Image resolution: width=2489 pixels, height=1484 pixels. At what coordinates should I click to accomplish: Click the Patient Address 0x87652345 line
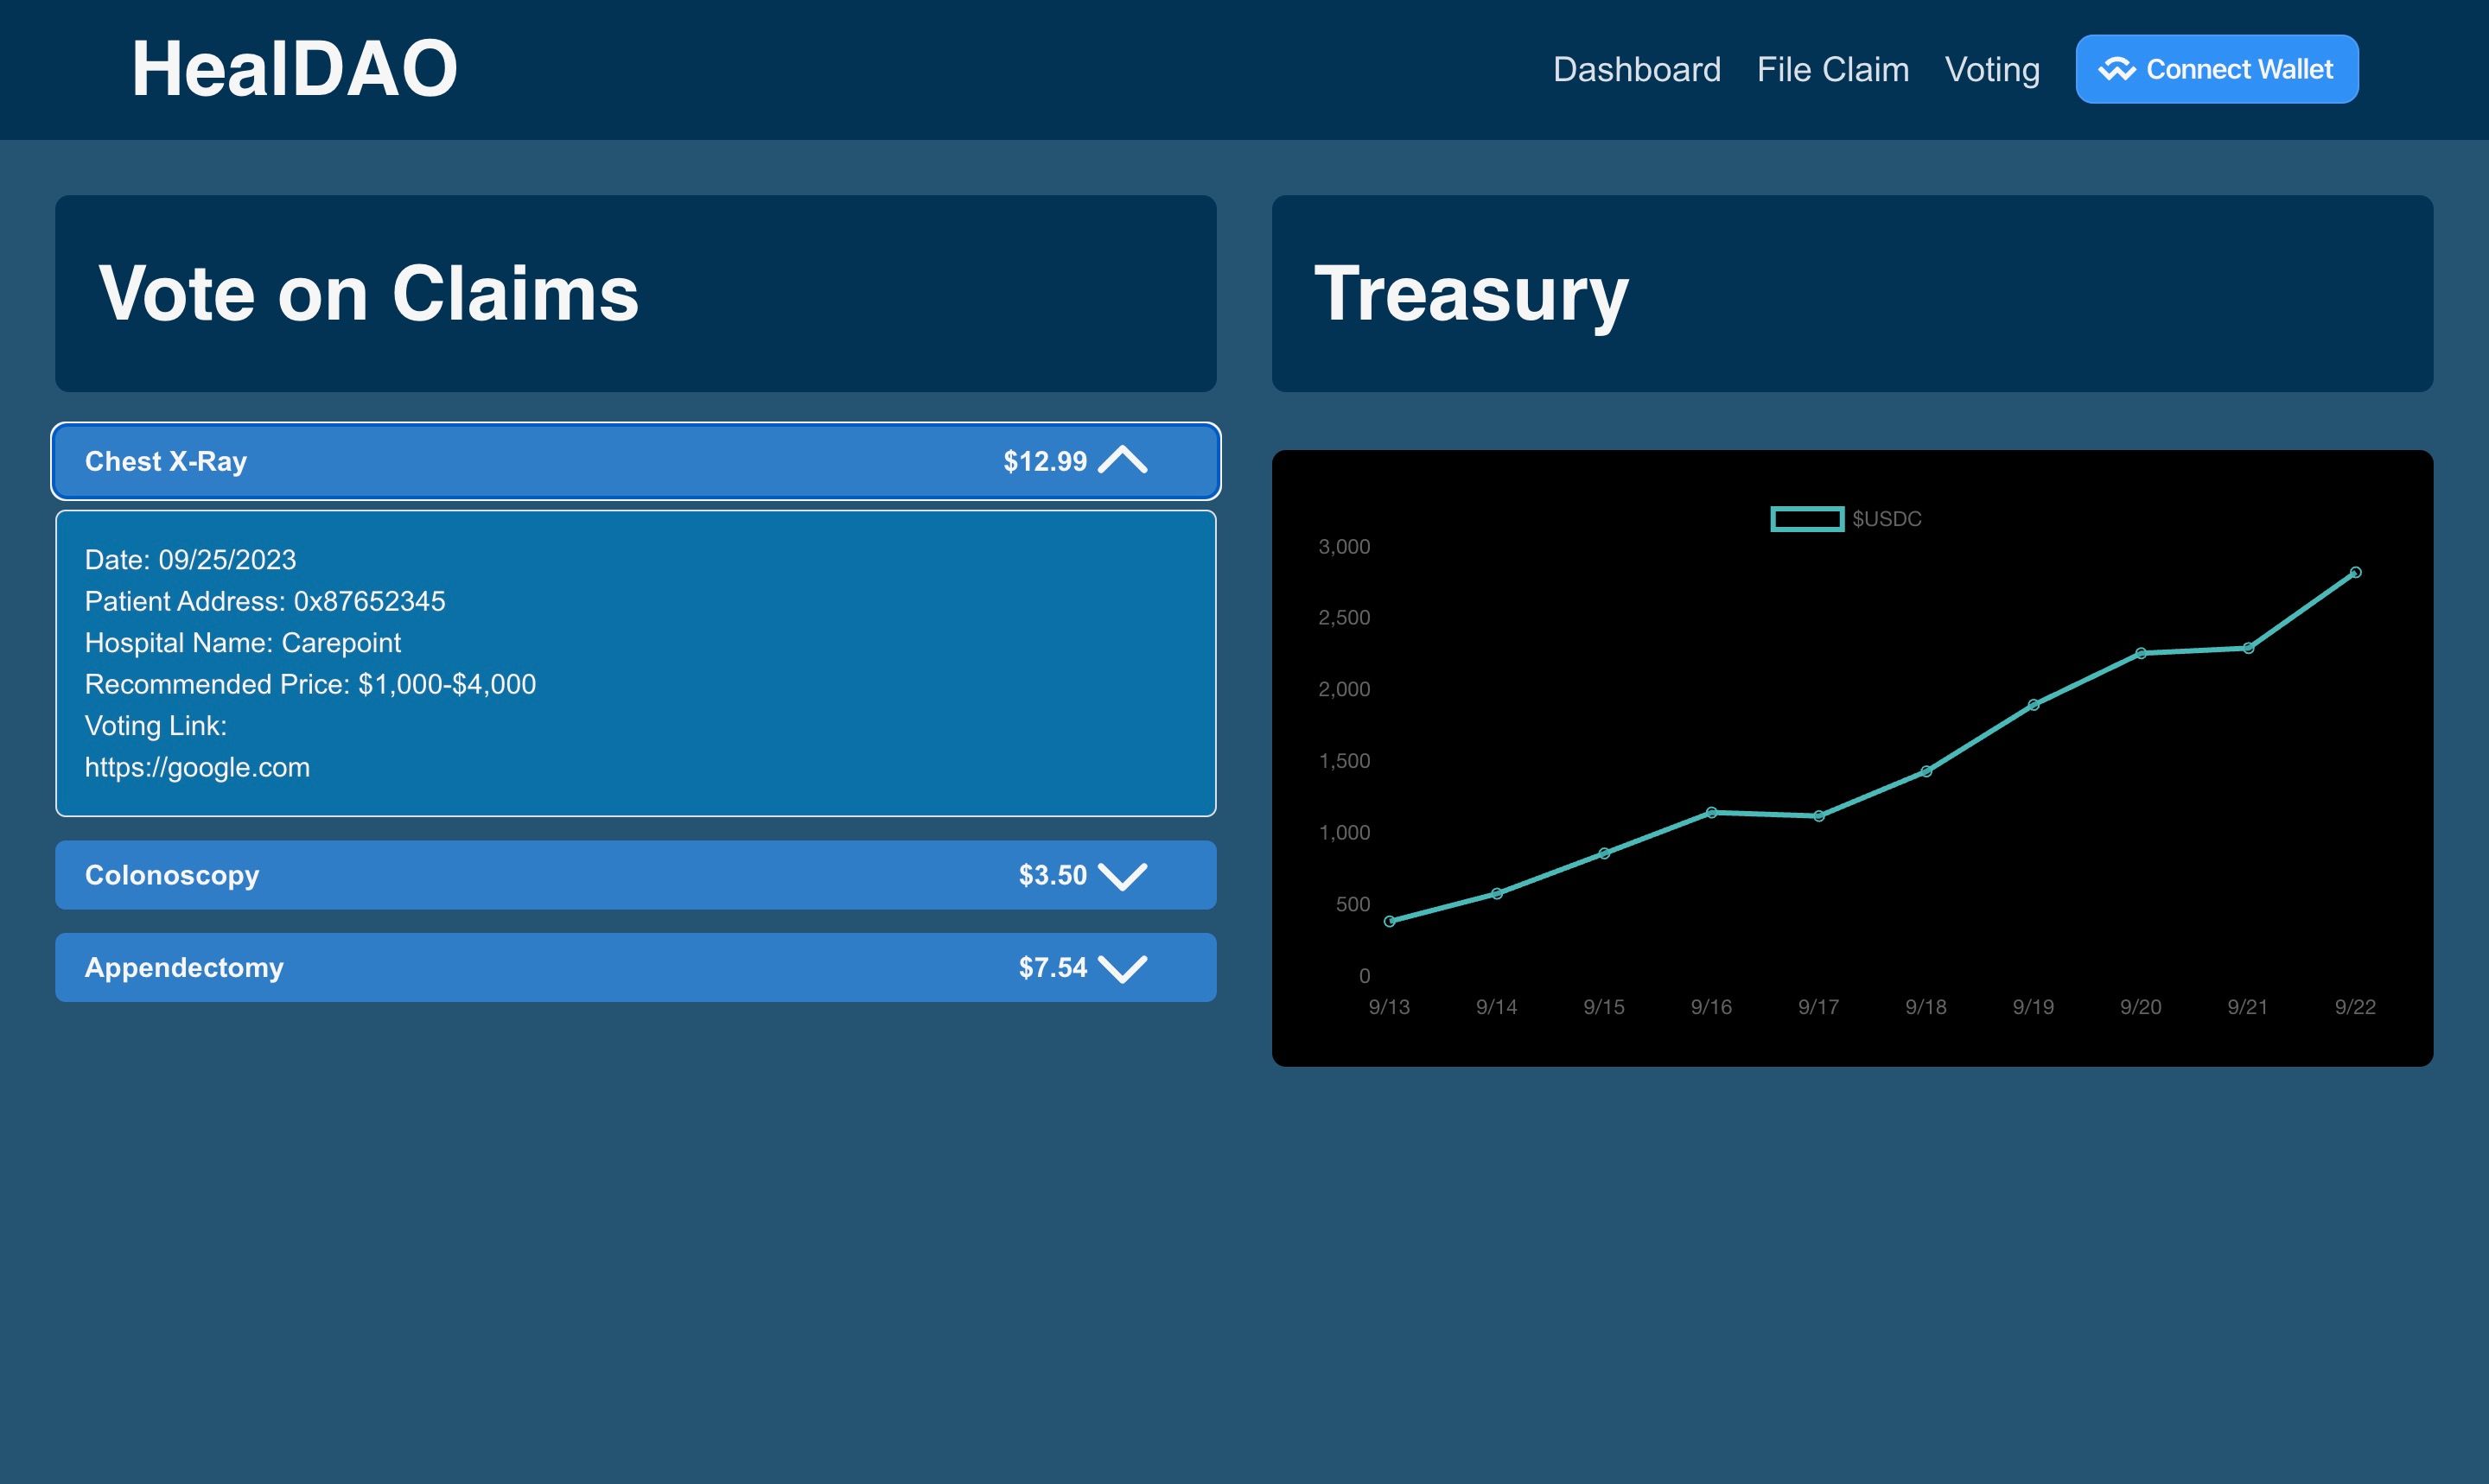tap(265, 601)
